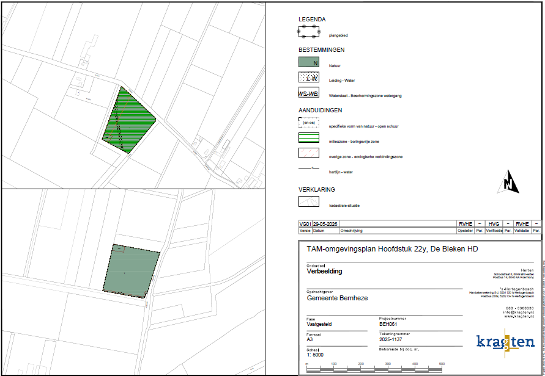Click the ecologische verbindingszone hatch swatch
This screenshot has height=376, width=545.
coord(309,153)
